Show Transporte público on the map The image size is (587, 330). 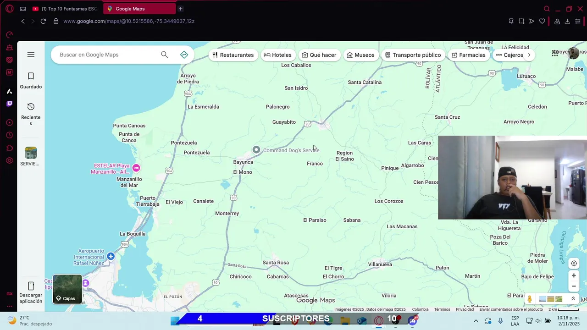tap(413, 55)
